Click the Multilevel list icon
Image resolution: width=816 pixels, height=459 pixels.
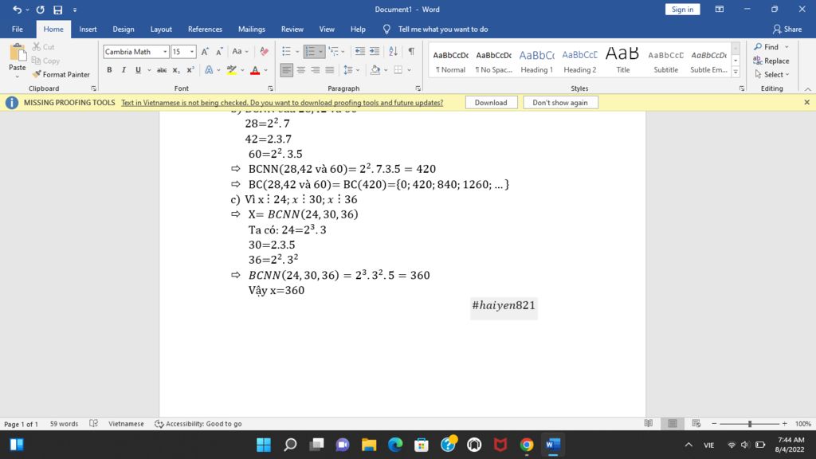[334, 51]
